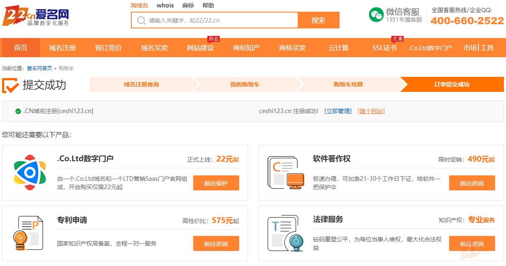Screen dimensions: 506x266
Task: Click the search magnifier icon
Action: tap(141, 20)
